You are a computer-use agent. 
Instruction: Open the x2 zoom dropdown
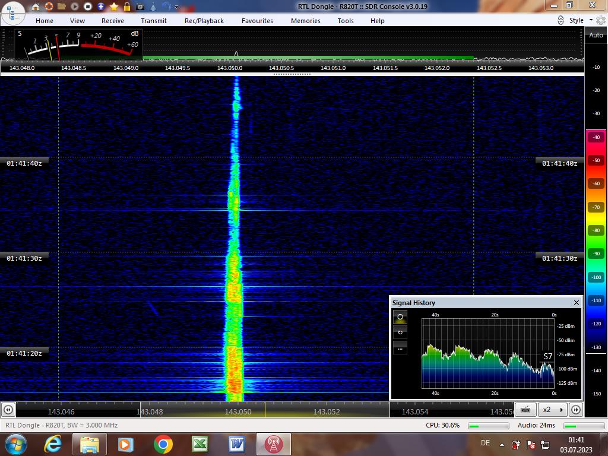pyautogui.click(x=553, y=410)
